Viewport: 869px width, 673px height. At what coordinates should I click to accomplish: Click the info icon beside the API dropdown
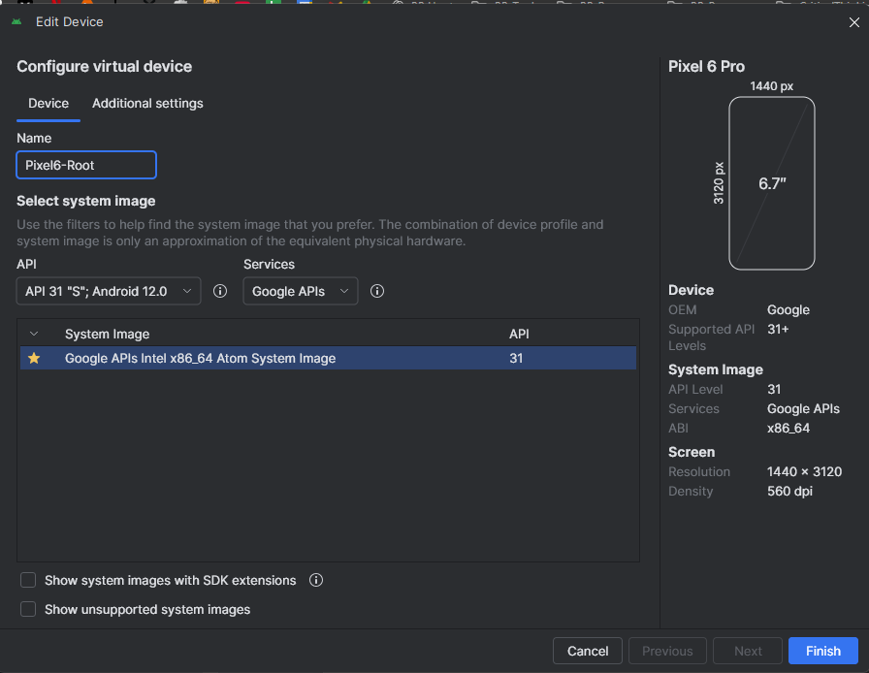220,291
